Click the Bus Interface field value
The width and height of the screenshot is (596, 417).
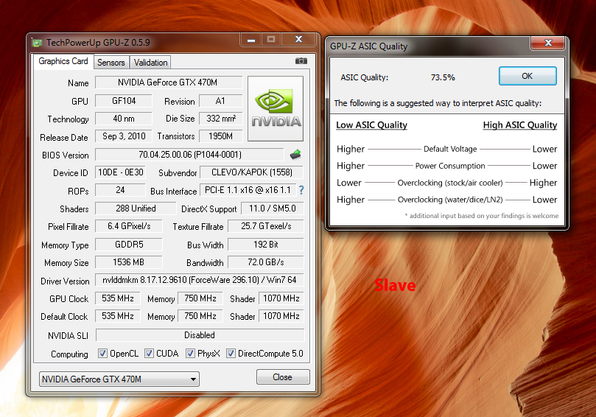[248, 190]
